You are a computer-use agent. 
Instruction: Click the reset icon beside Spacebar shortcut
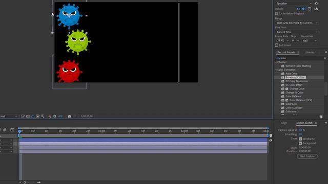pyautogui.click(x=316, y=4)
